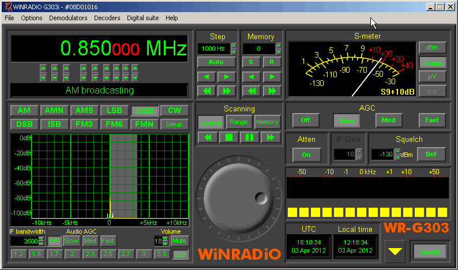Open the Decoders menu

pyautogui.click(x=107, y=18)
